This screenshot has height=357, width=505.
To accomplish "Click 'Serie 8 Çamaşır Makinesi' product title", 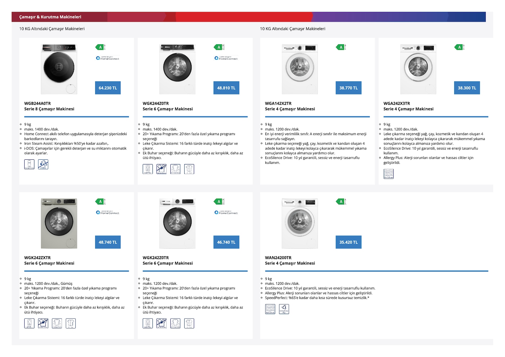I will point(49,109).
